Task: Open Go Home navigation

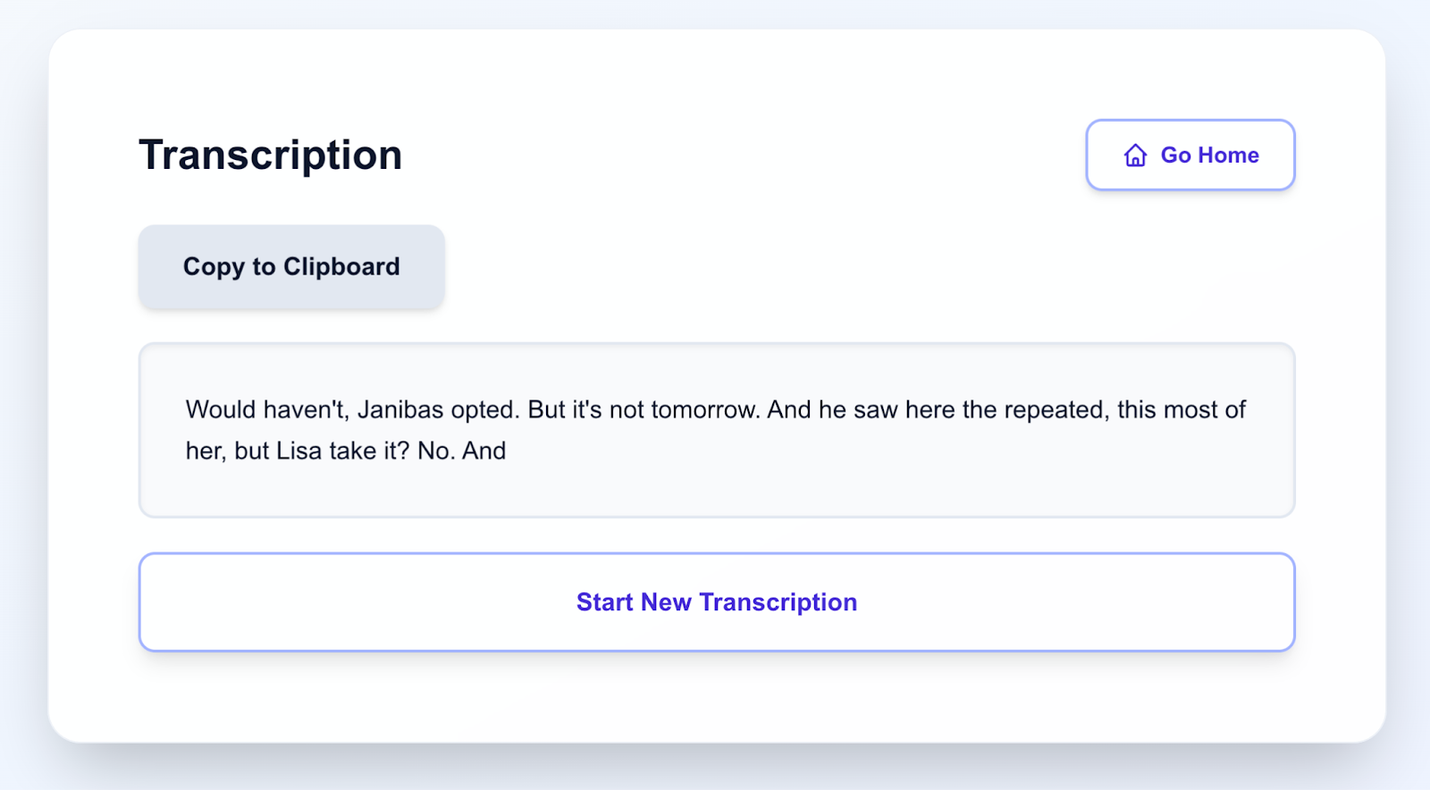Action: pyautogui.click(x=1190, y=155)
